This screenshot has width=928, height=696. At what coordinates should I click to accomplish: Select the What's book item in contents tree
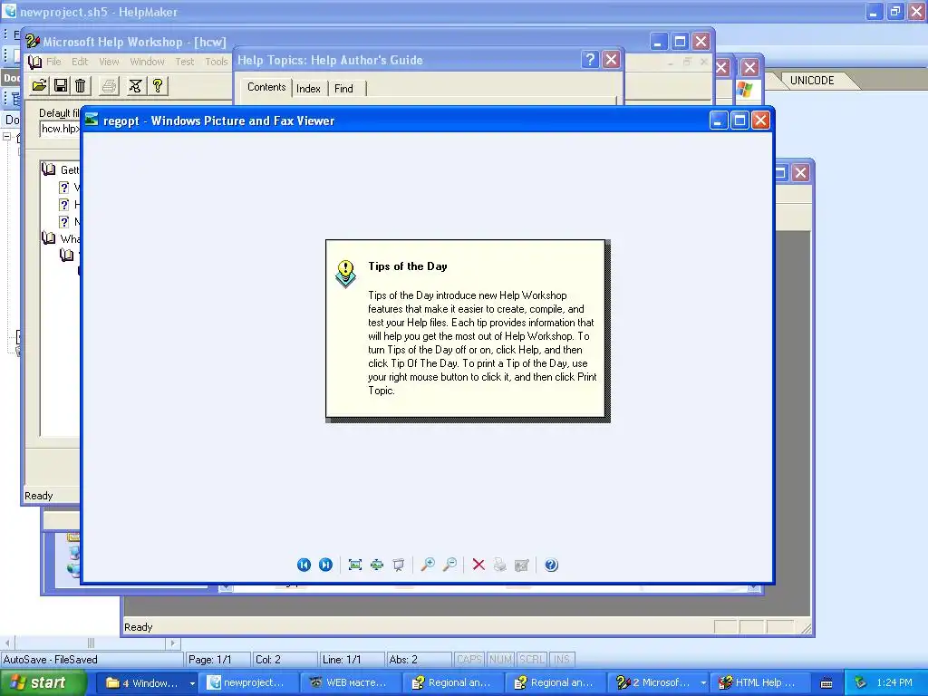click(61, 238)
